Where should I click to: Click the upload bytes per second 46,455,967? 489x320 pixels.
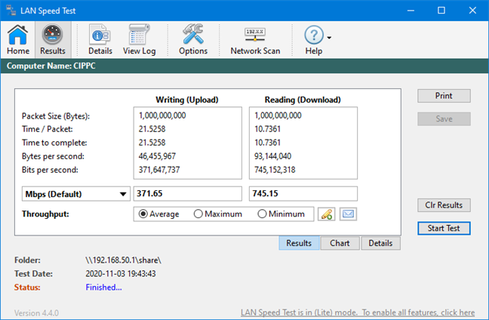point(157,156)
